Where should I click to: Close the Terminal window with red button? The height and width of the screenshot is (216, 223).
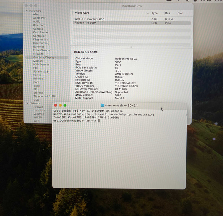coord(56,105)
